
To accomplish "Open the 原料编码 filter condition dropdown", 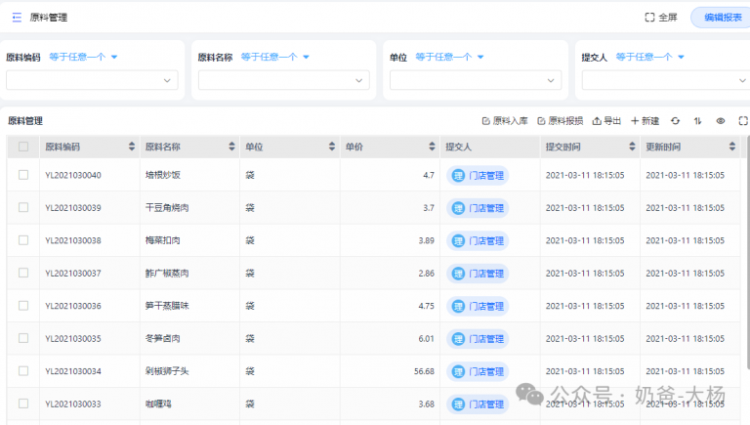I will pos(83,58).
